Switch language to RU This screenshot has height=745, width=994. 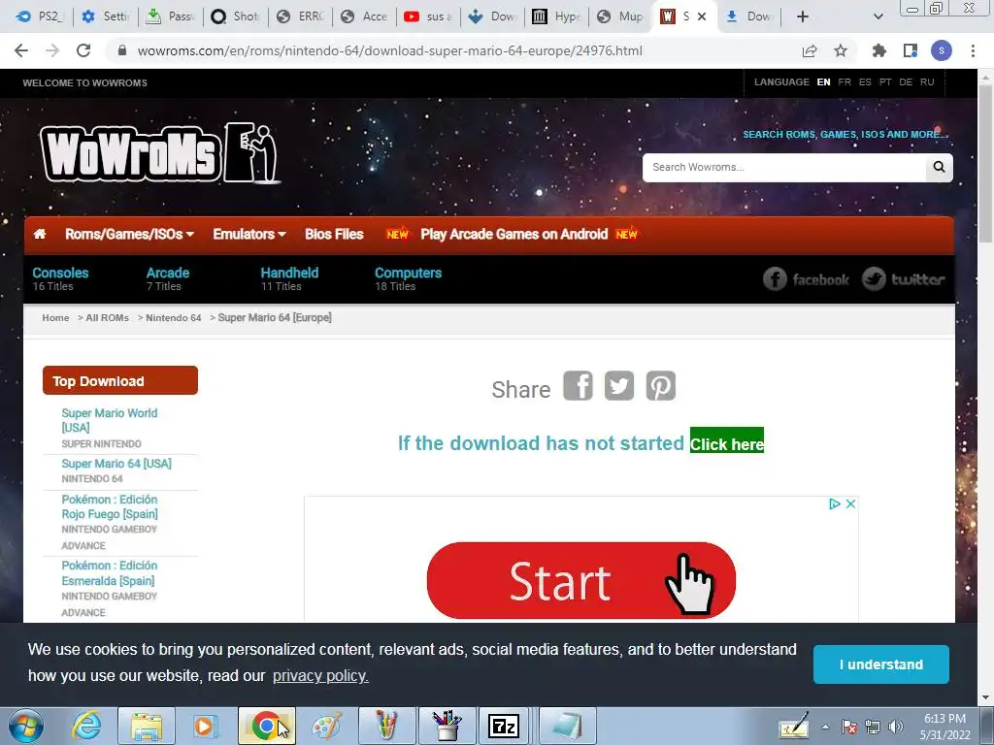927,82
